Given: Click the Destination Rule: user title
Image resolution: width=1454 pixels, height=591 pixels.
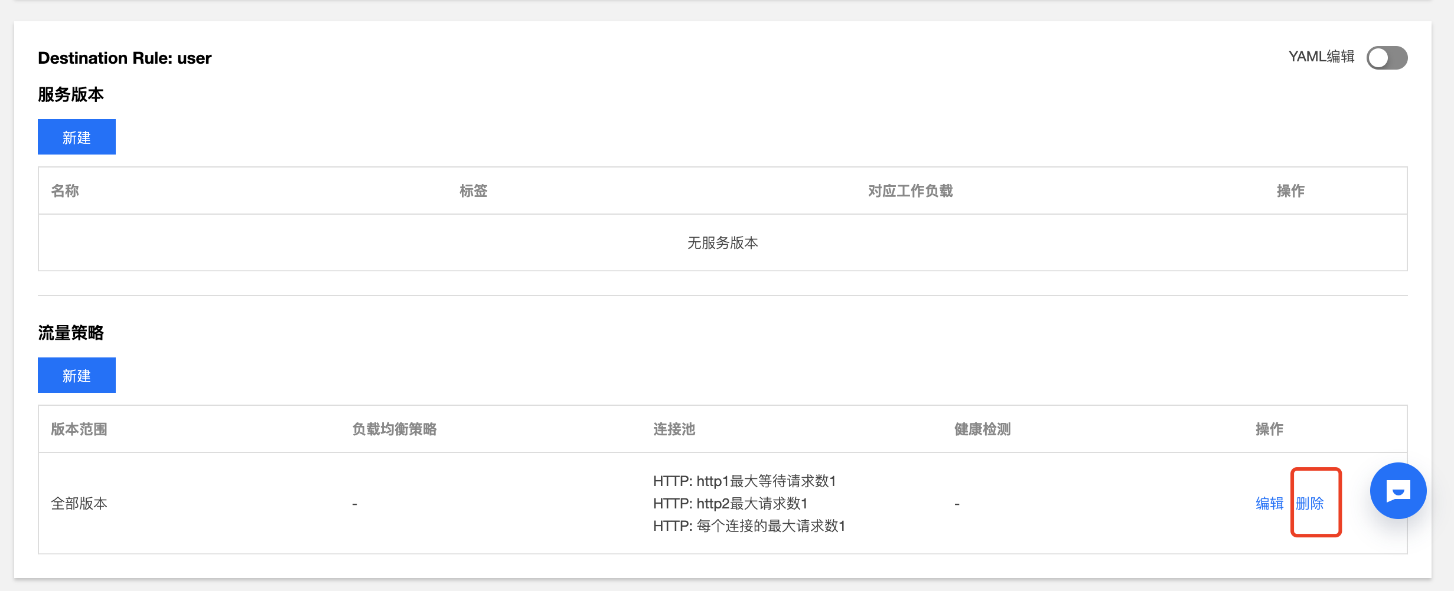Looking at the screenshot, I should [125, 58].
